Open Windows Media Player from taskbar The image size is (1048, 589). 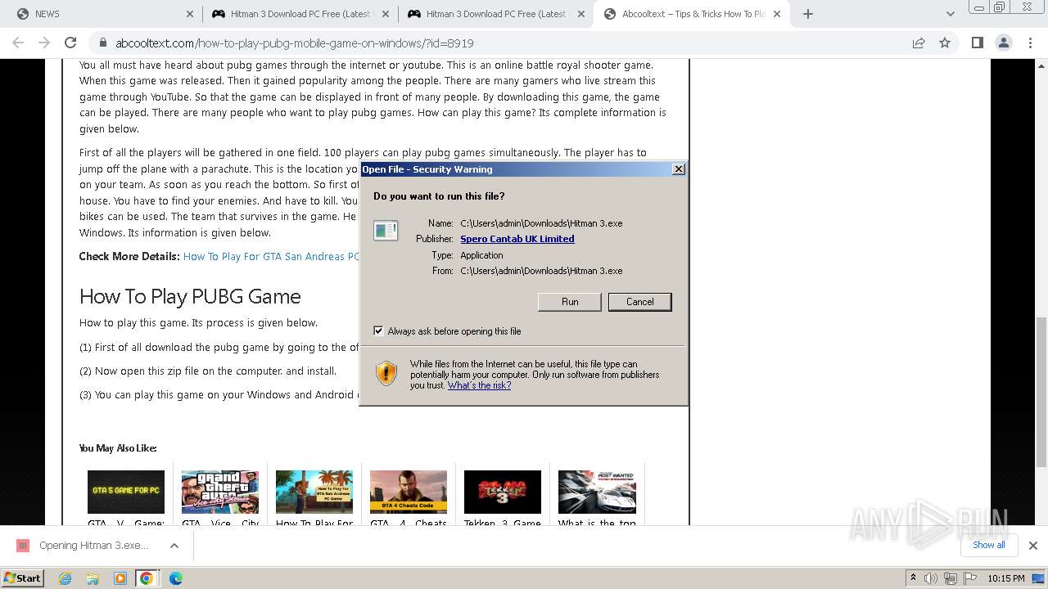[x=120, y=578]
